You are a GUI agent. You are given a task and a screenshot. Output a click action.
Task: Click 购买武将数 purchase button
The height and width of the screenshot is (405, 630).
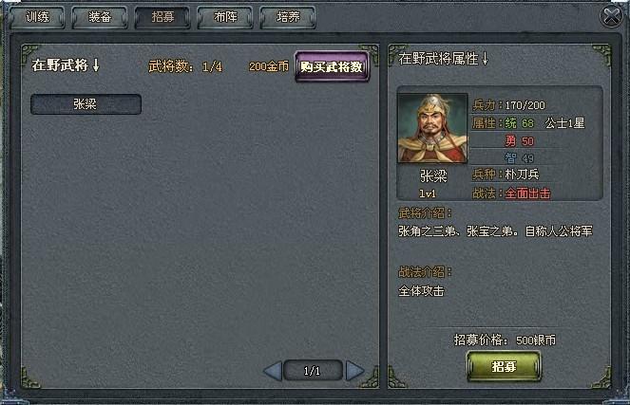(x=332, y=66)
